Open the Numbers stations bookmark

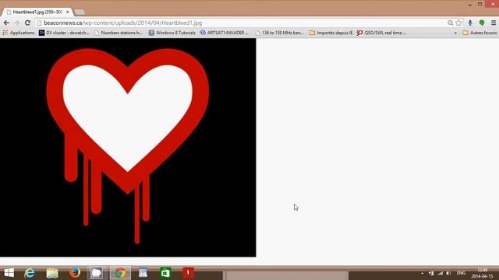[119, 33]
